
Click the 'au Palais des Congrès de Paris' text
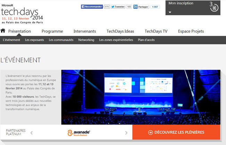tap(22, 23)
